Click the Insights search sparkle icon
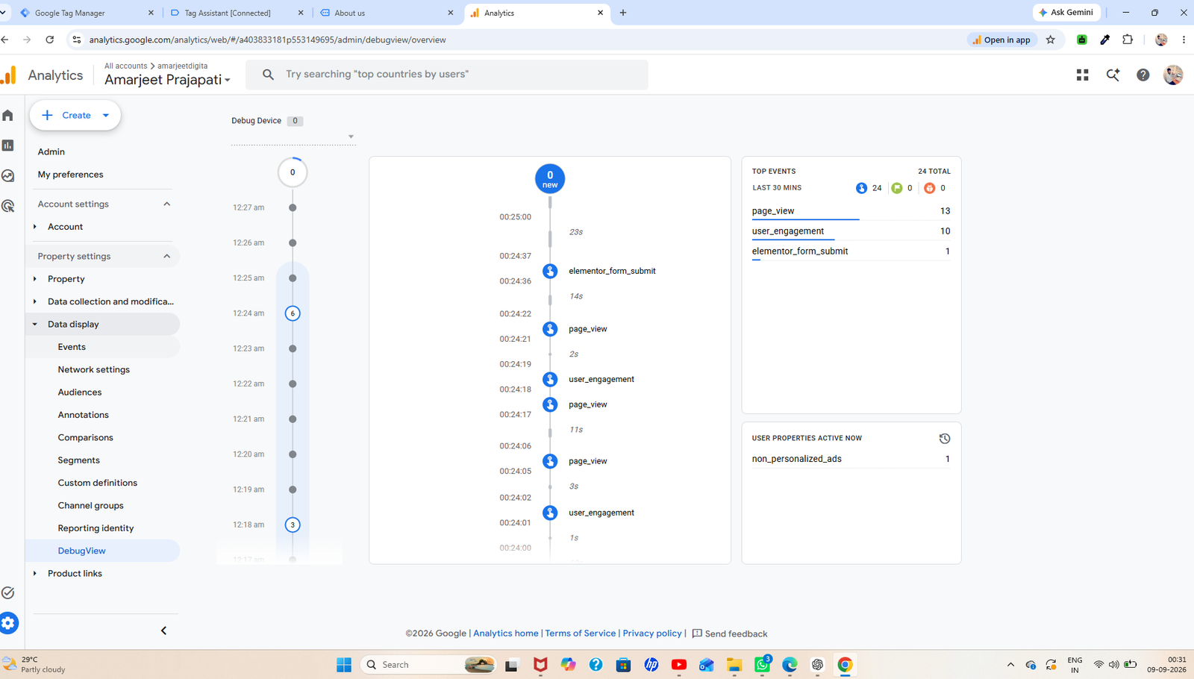1194x679 pixels. coord(1113,75)
